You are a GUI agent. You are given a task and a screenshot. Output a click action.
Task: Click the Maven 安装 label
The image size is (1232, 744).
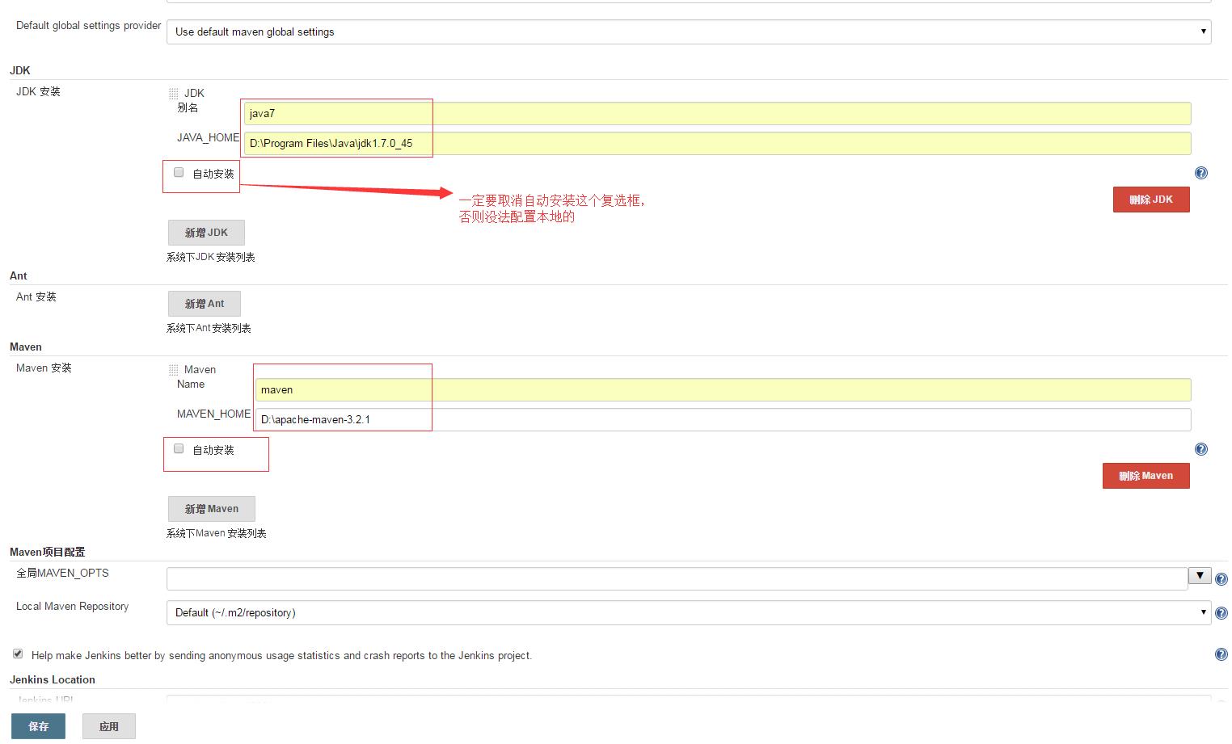[x=44, y=368]
